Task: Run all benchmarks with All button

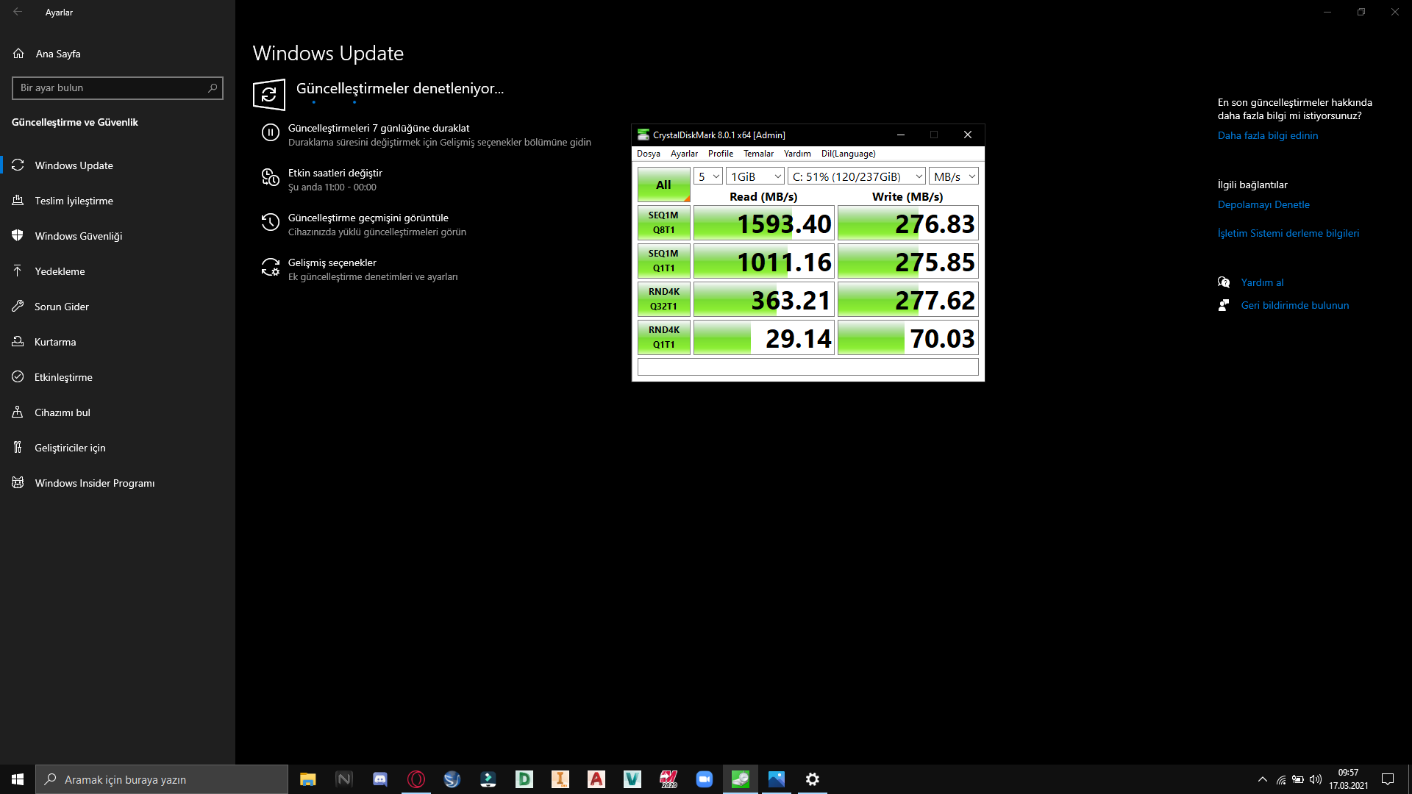Action: 663,185
